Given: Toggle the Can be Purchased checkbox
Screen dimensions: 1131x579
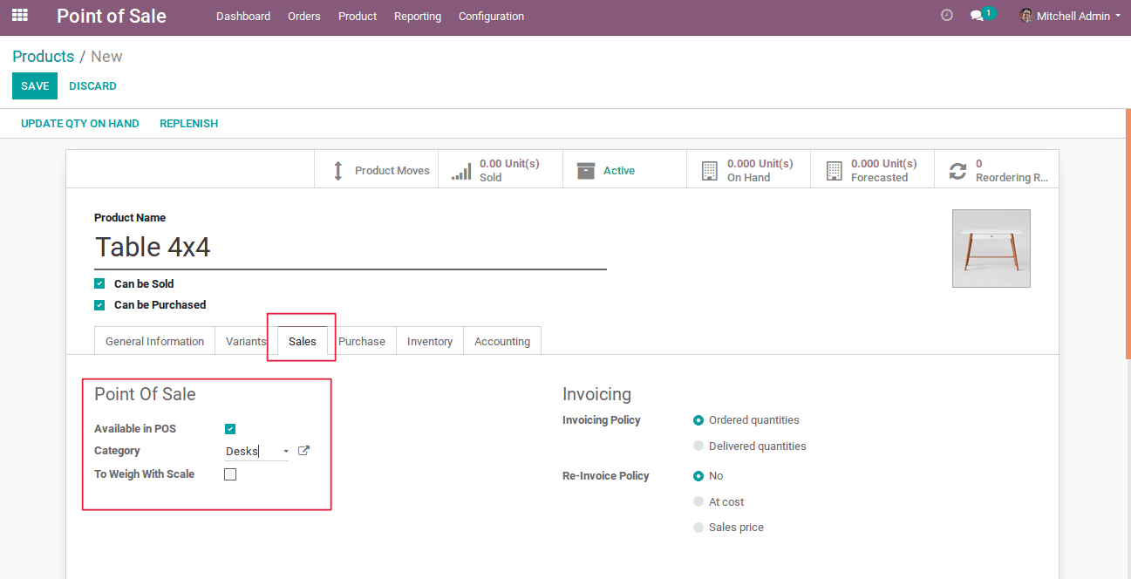Looking at the screenshot, I should [x=99, y=305].
